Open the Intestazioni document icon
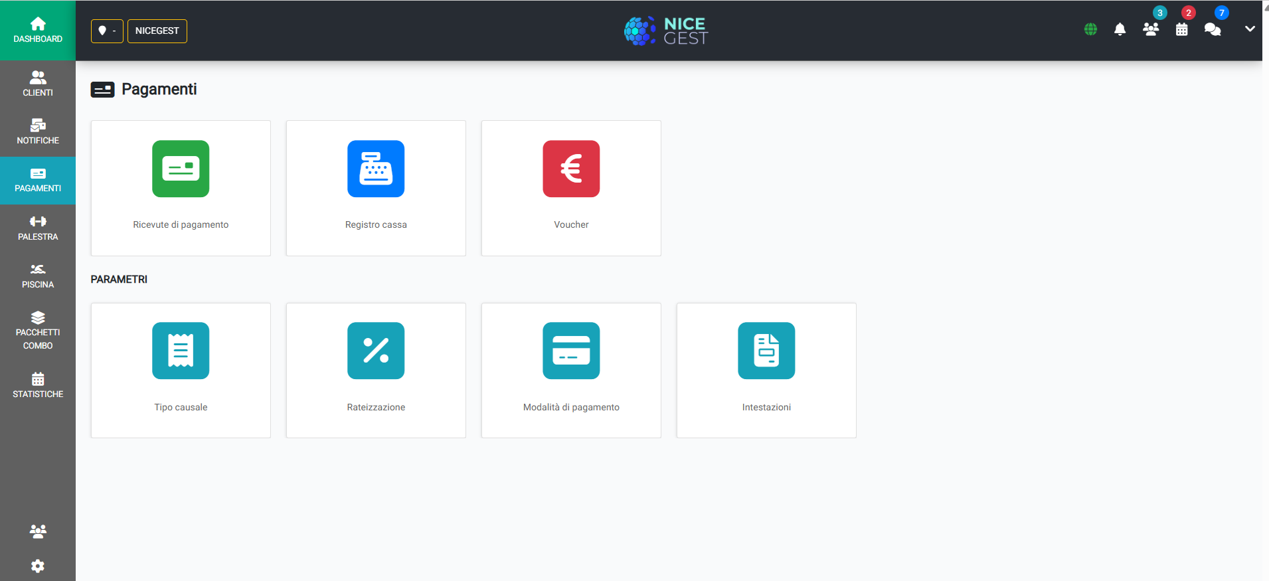This screenshot has width=1269, height=581. pyautogui.click(x=766, y=351)
